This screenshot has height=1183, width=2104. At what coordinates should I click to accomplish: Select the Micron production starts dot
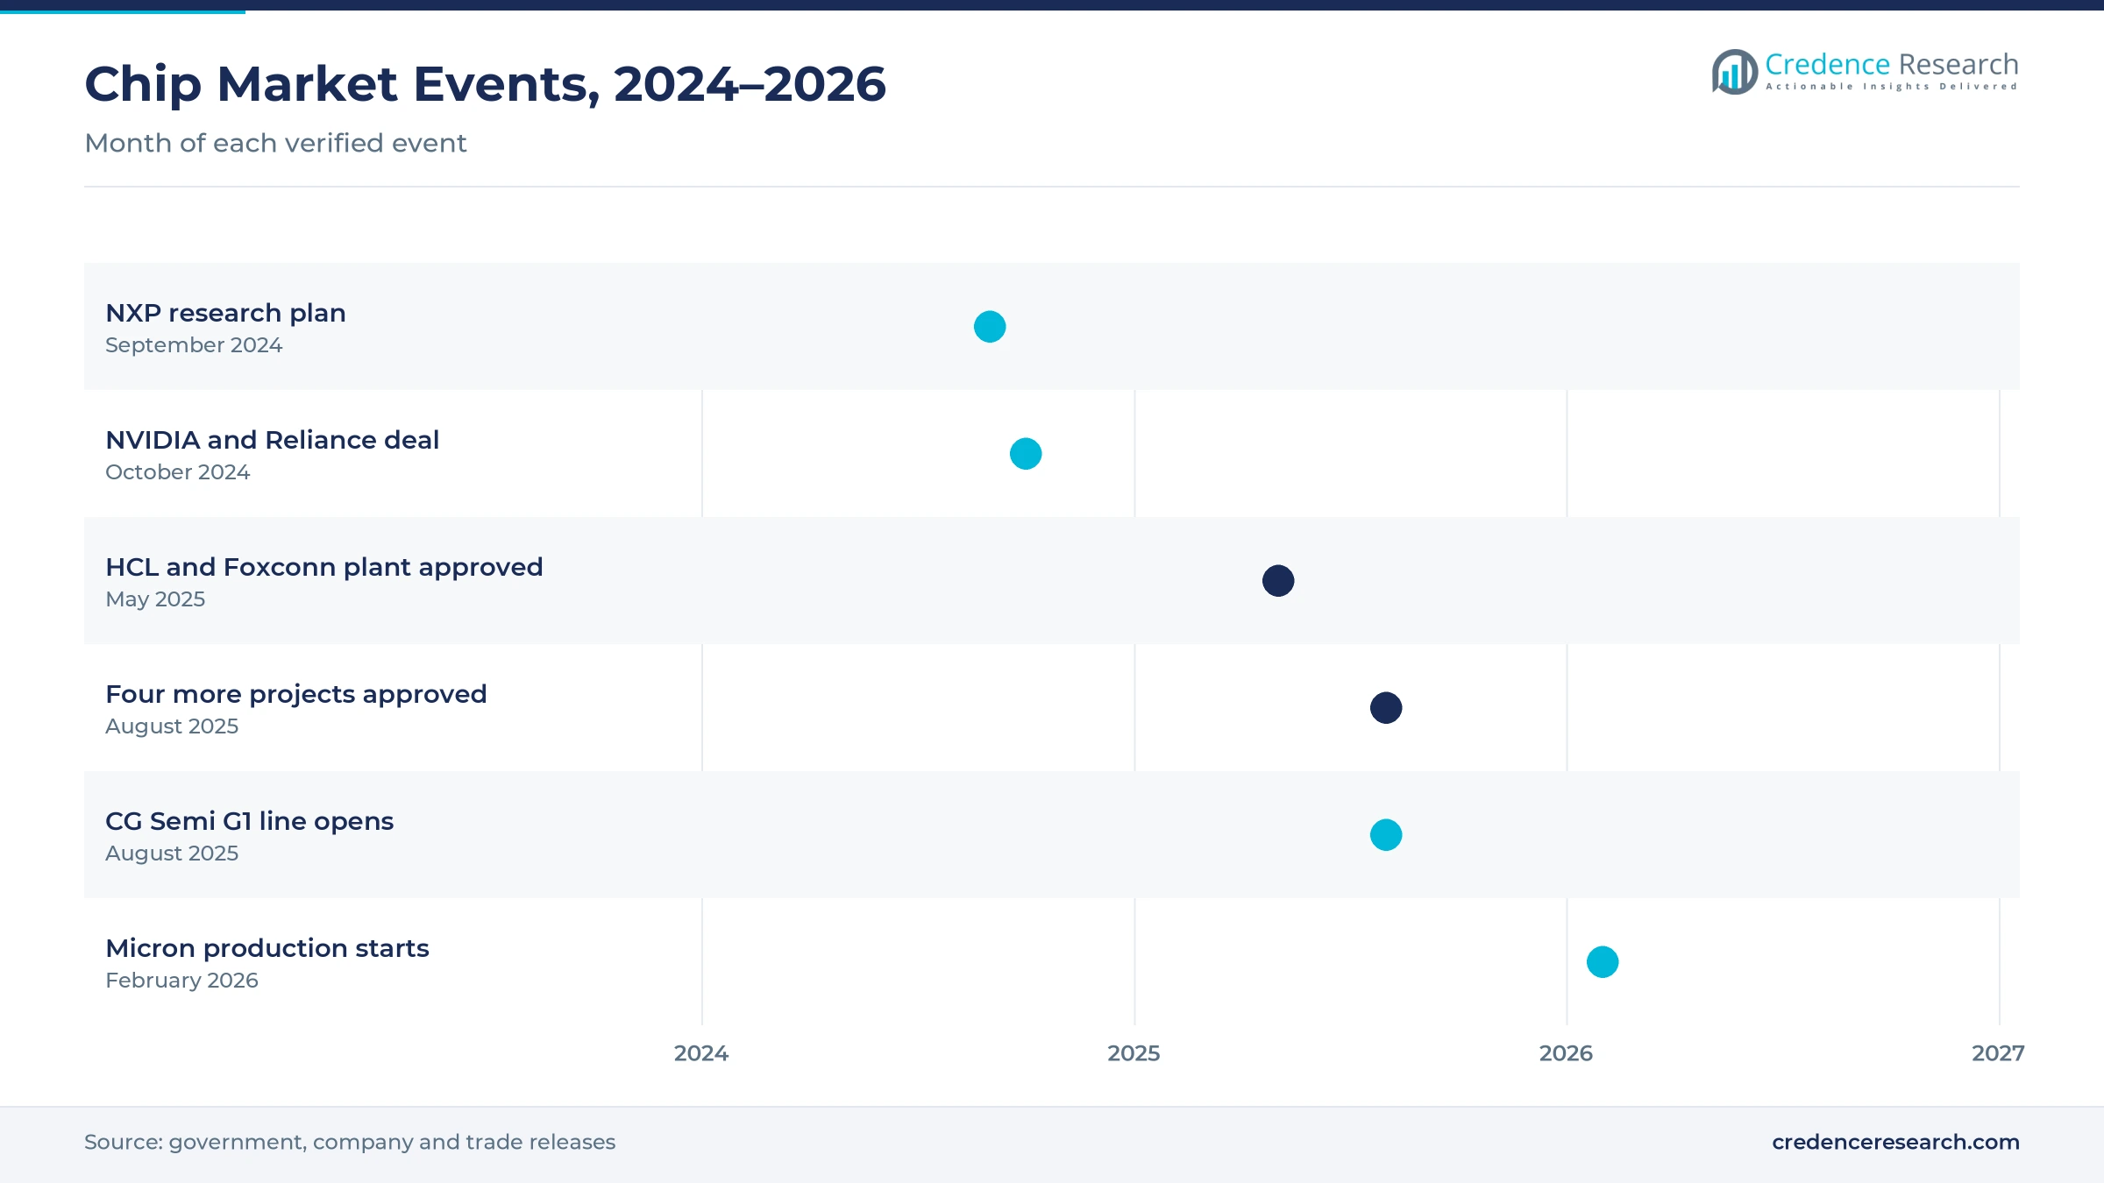1603,962
